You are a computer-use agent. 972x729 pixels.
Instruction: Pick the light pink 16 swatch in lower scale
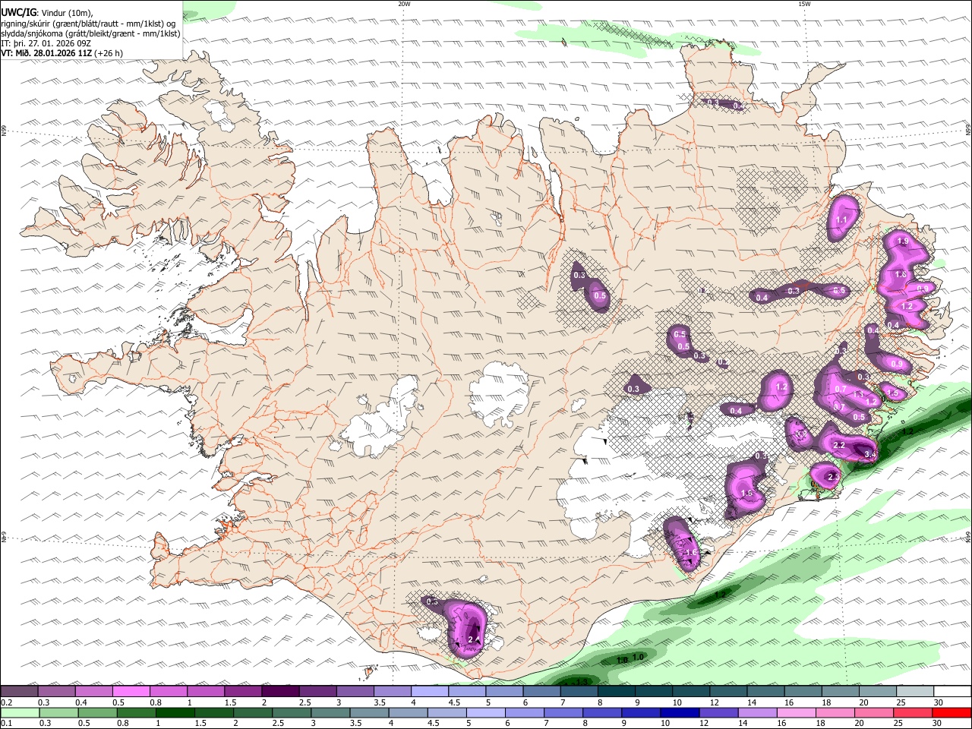pyautogui.click(x=797, y=712)
